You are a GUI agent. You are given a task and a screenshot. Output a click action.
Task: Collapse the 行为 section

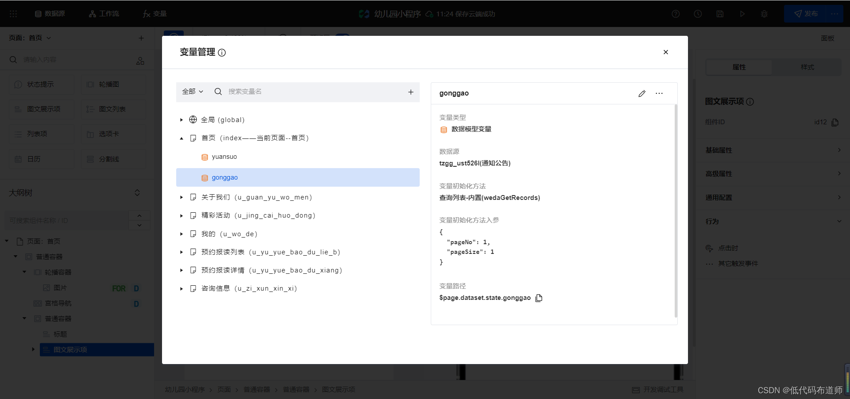tap(773, 222)
